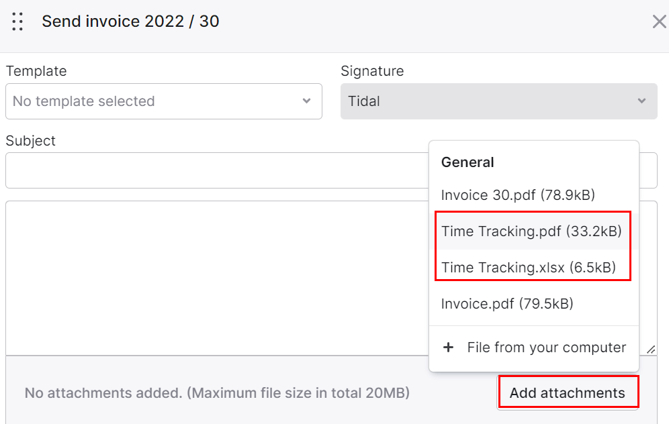Click the General section header
Image resolution: width=669 pixels, height=424 pixels.
pyautogui.click(x=467, y=162)
